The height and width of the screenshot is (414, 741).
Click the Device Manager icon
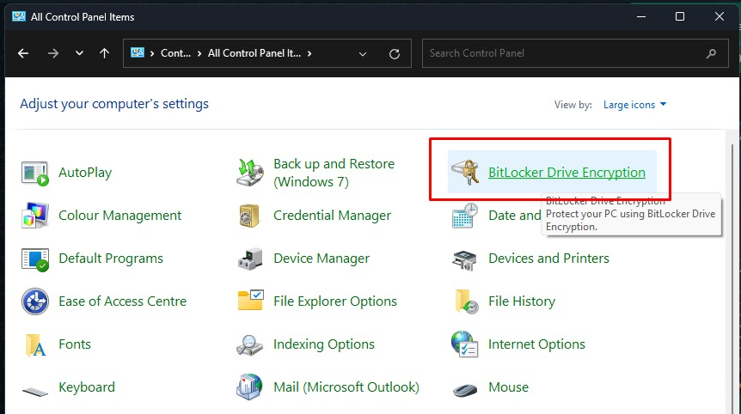pyautogui.click(x=250, y=259)
